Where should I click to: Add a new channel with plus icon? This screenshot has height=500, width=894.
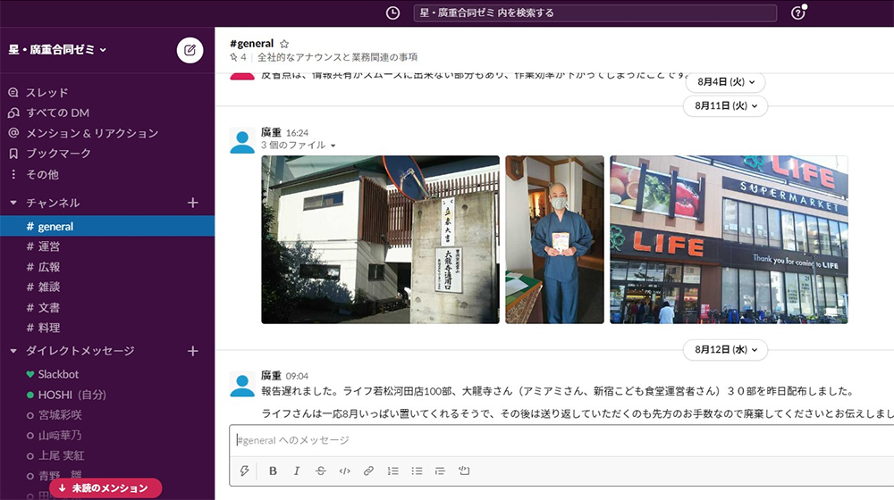[193, 203]
